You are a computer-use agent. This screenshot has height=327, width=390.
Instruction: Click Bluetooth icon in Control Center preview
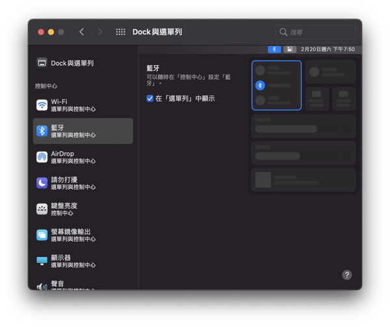point(260,86)
